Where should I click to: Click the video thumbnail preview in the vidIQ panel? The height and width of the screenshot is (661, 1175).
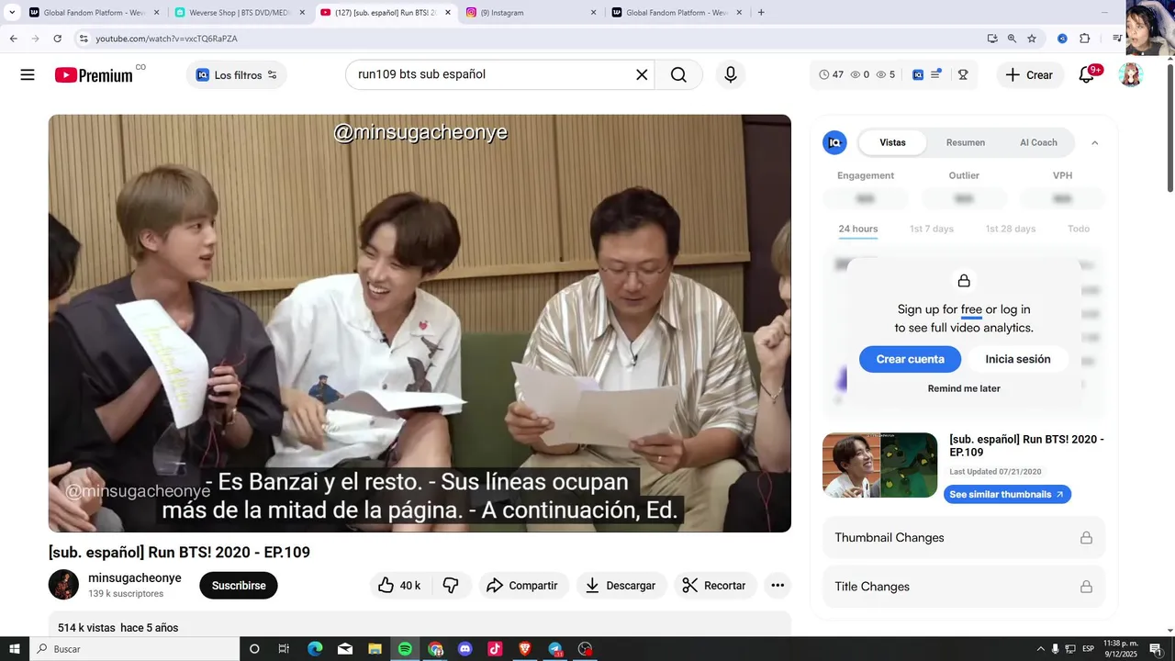click(879, 465)
